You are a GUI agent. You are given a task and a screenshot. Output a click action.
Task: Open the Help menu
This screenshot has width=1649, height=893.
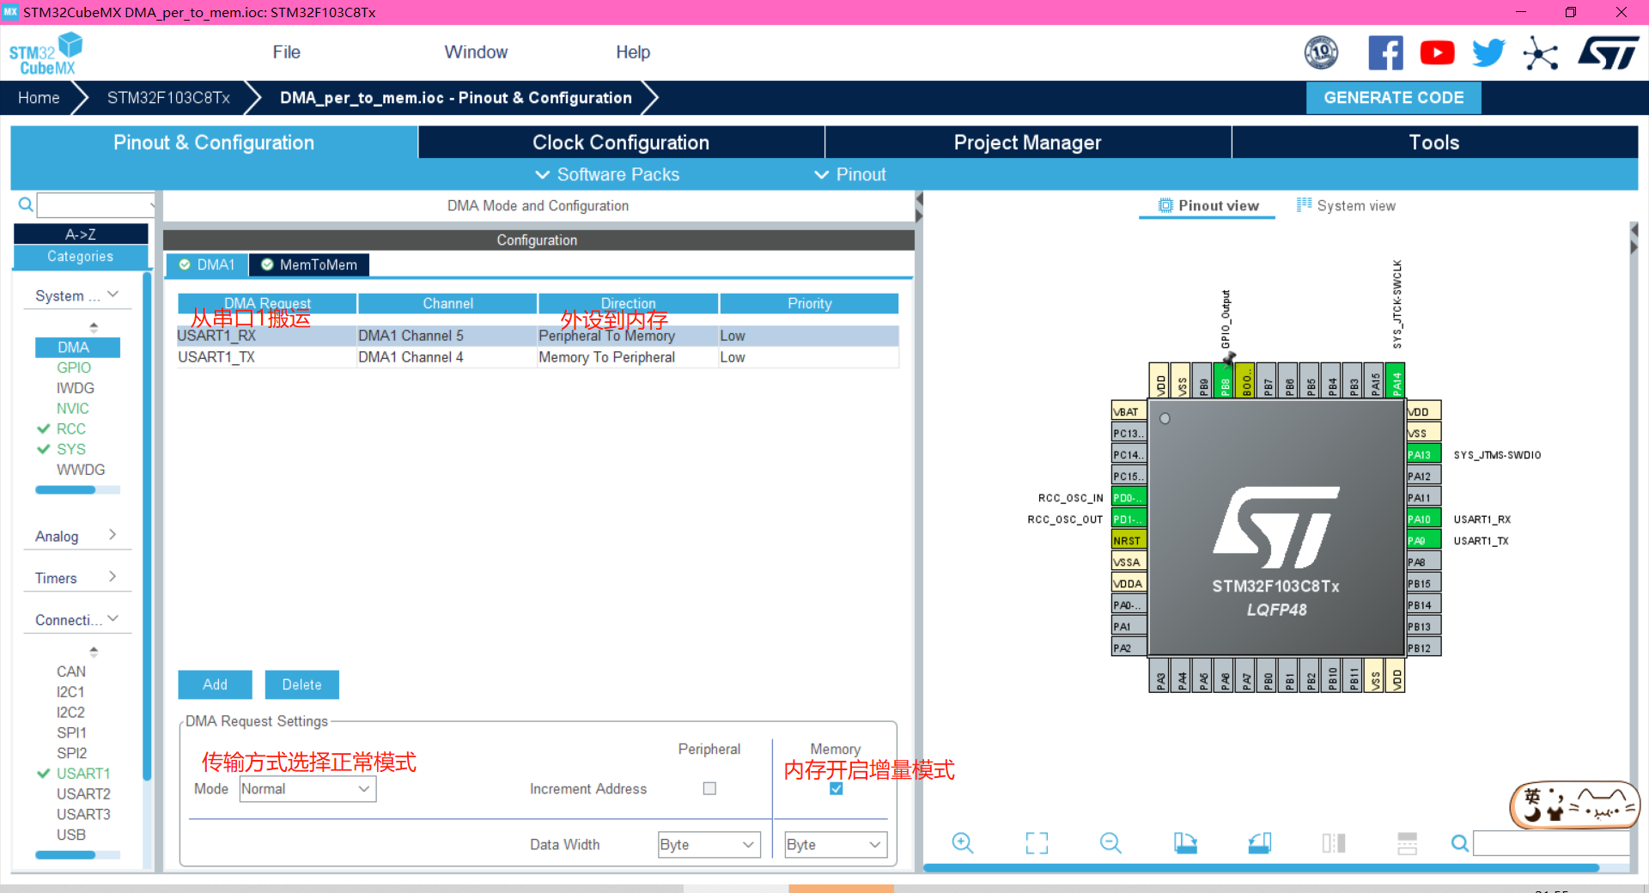(x=633, y=52)
